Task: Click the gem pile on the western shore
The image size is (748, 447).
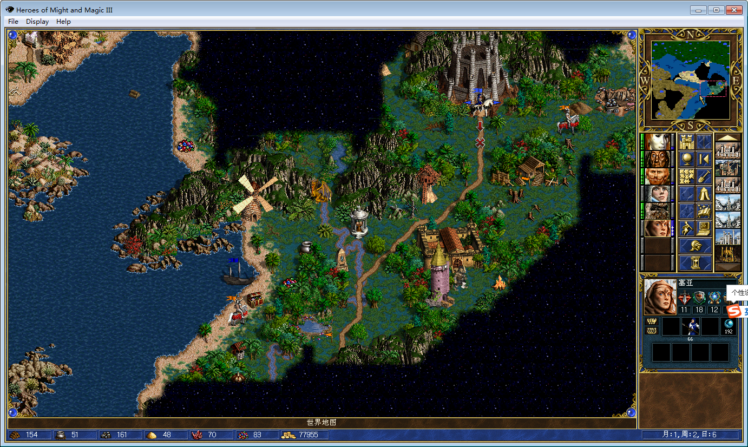Action: coord(186,146)
